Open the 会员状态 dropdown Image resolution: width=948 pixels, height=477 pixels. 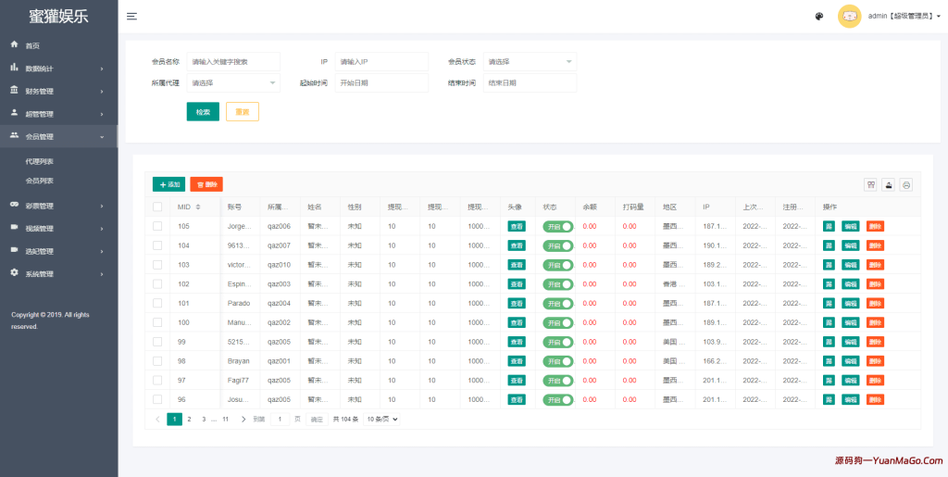click(x=530, y=61)
